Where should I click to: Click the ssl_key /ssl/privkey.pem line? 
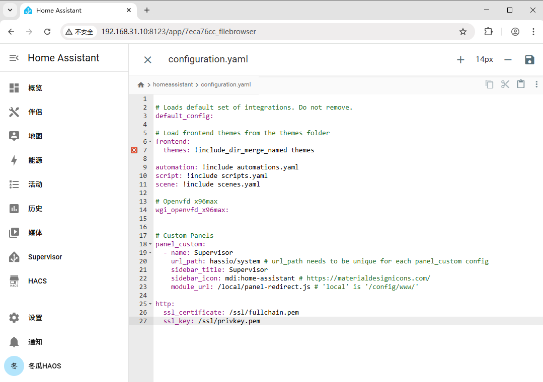pyautogui.click(x=211, y=321)
